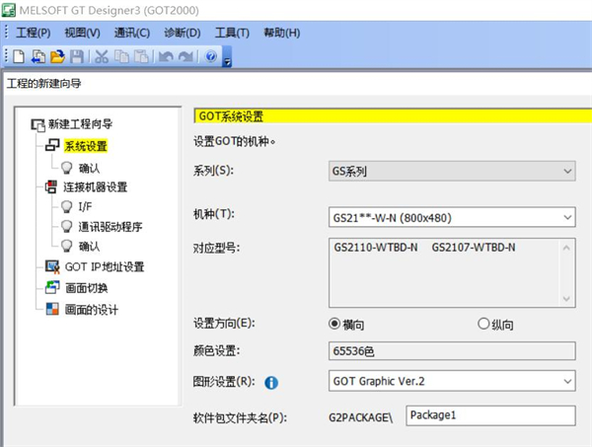
Task: Click the Redo arrow icon
Action: click(x=185, y=56)
